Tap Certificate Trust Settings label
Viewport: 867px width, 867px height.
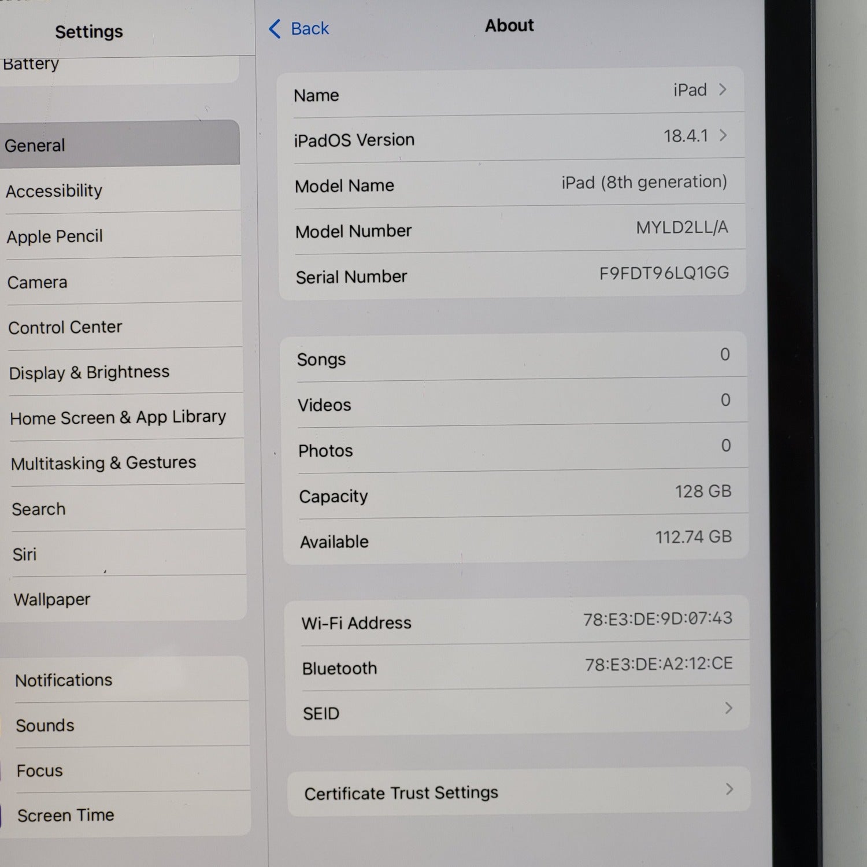401,792
